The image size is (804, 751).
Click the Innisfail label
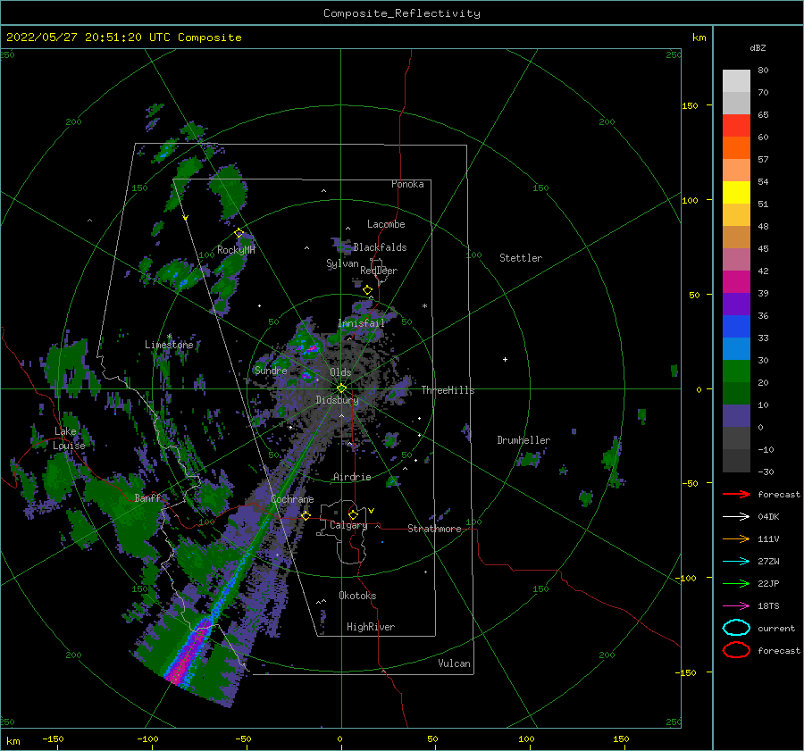[x=361, y=323]
